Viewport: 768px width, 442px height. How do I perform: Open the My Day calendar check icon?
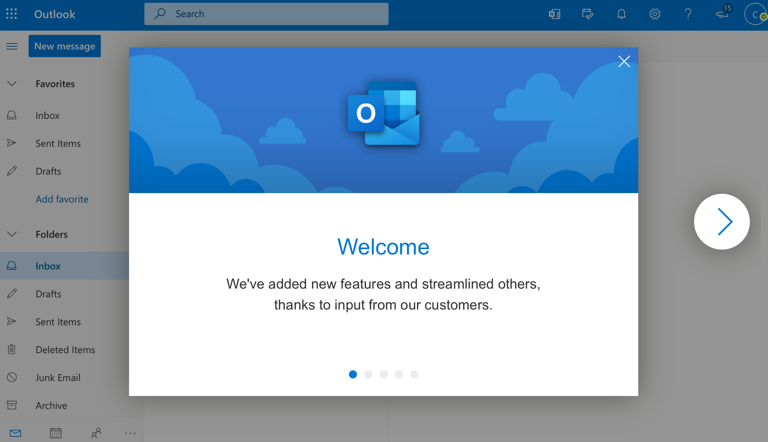pos(587,14)
